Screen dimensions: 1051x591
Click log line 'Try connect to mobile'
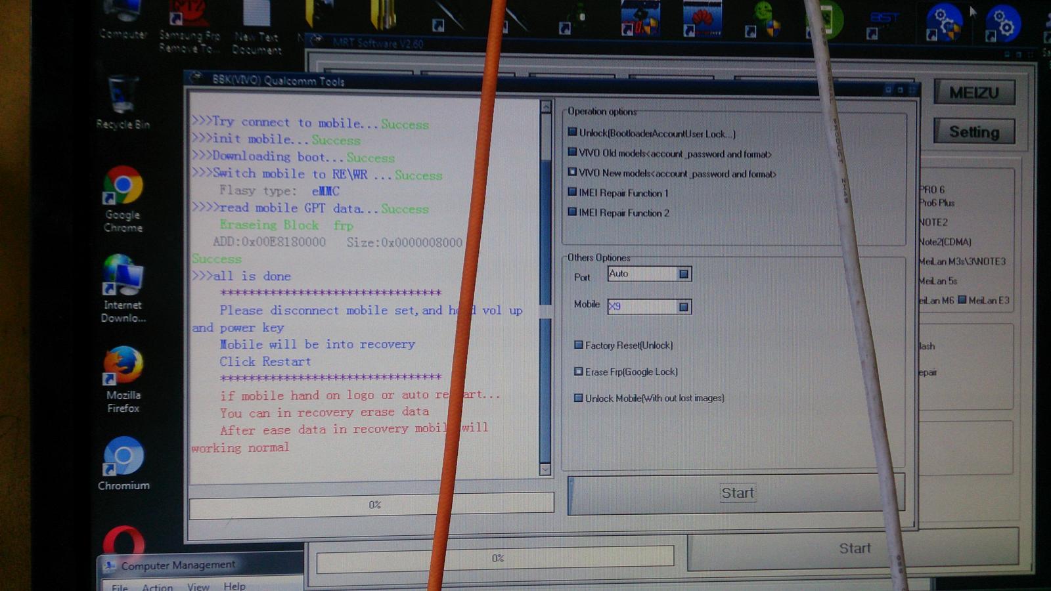point(310,123)
